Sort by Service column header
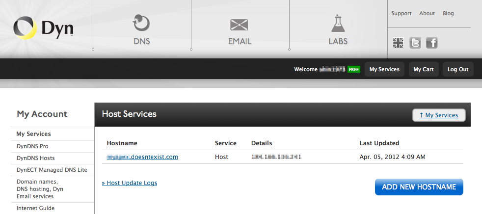Viewport: 482px width, 214px height. click(226, 143)
